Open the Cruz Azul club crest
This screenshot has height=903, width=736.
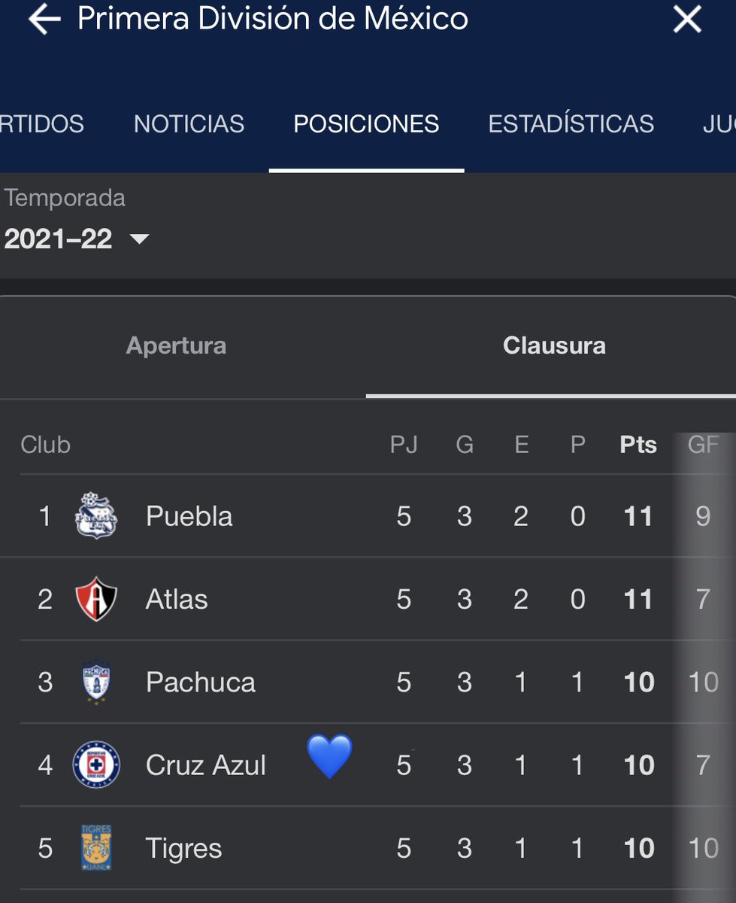point(96,765)
